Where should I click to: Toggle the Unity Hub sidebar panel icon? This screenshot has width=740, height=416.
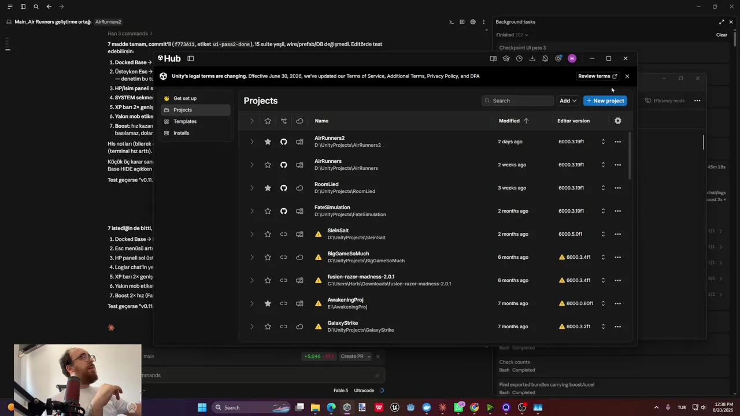(191, 58)
